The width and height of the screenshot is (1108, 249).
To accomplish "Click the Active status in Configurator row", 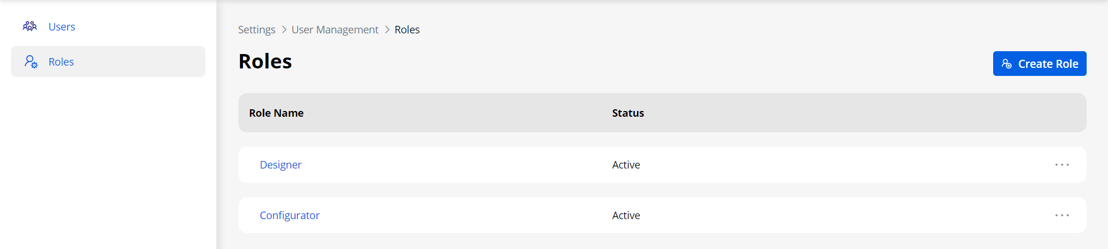I will [x=626, y=216].
